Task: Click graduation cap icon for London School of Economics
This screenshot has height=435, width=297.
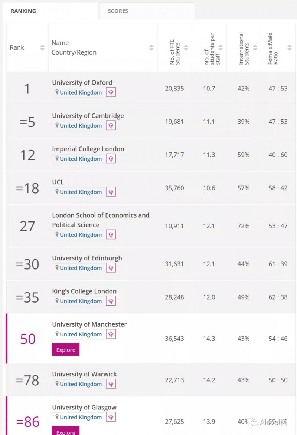Action: coord(111,235)
